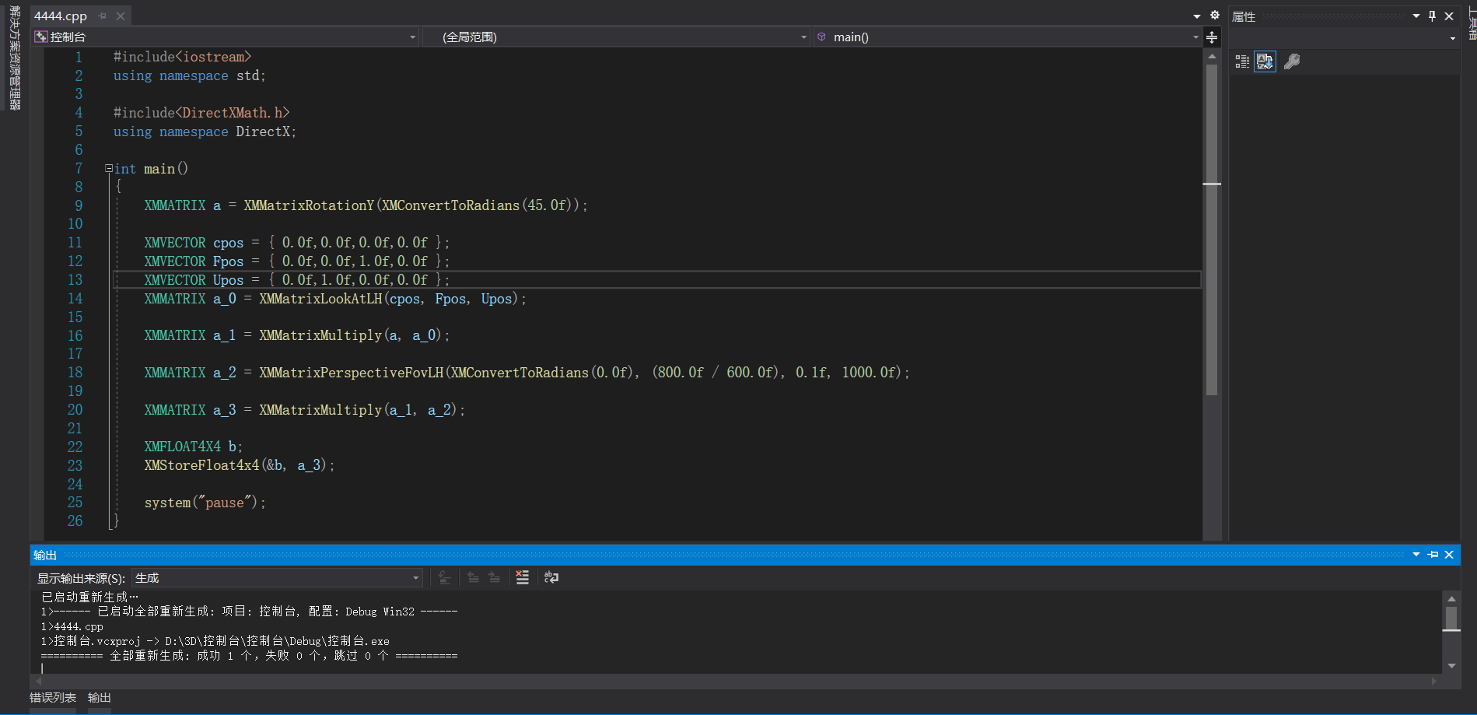Click the editor vertical scrollbar thumb

[1212, 230]
